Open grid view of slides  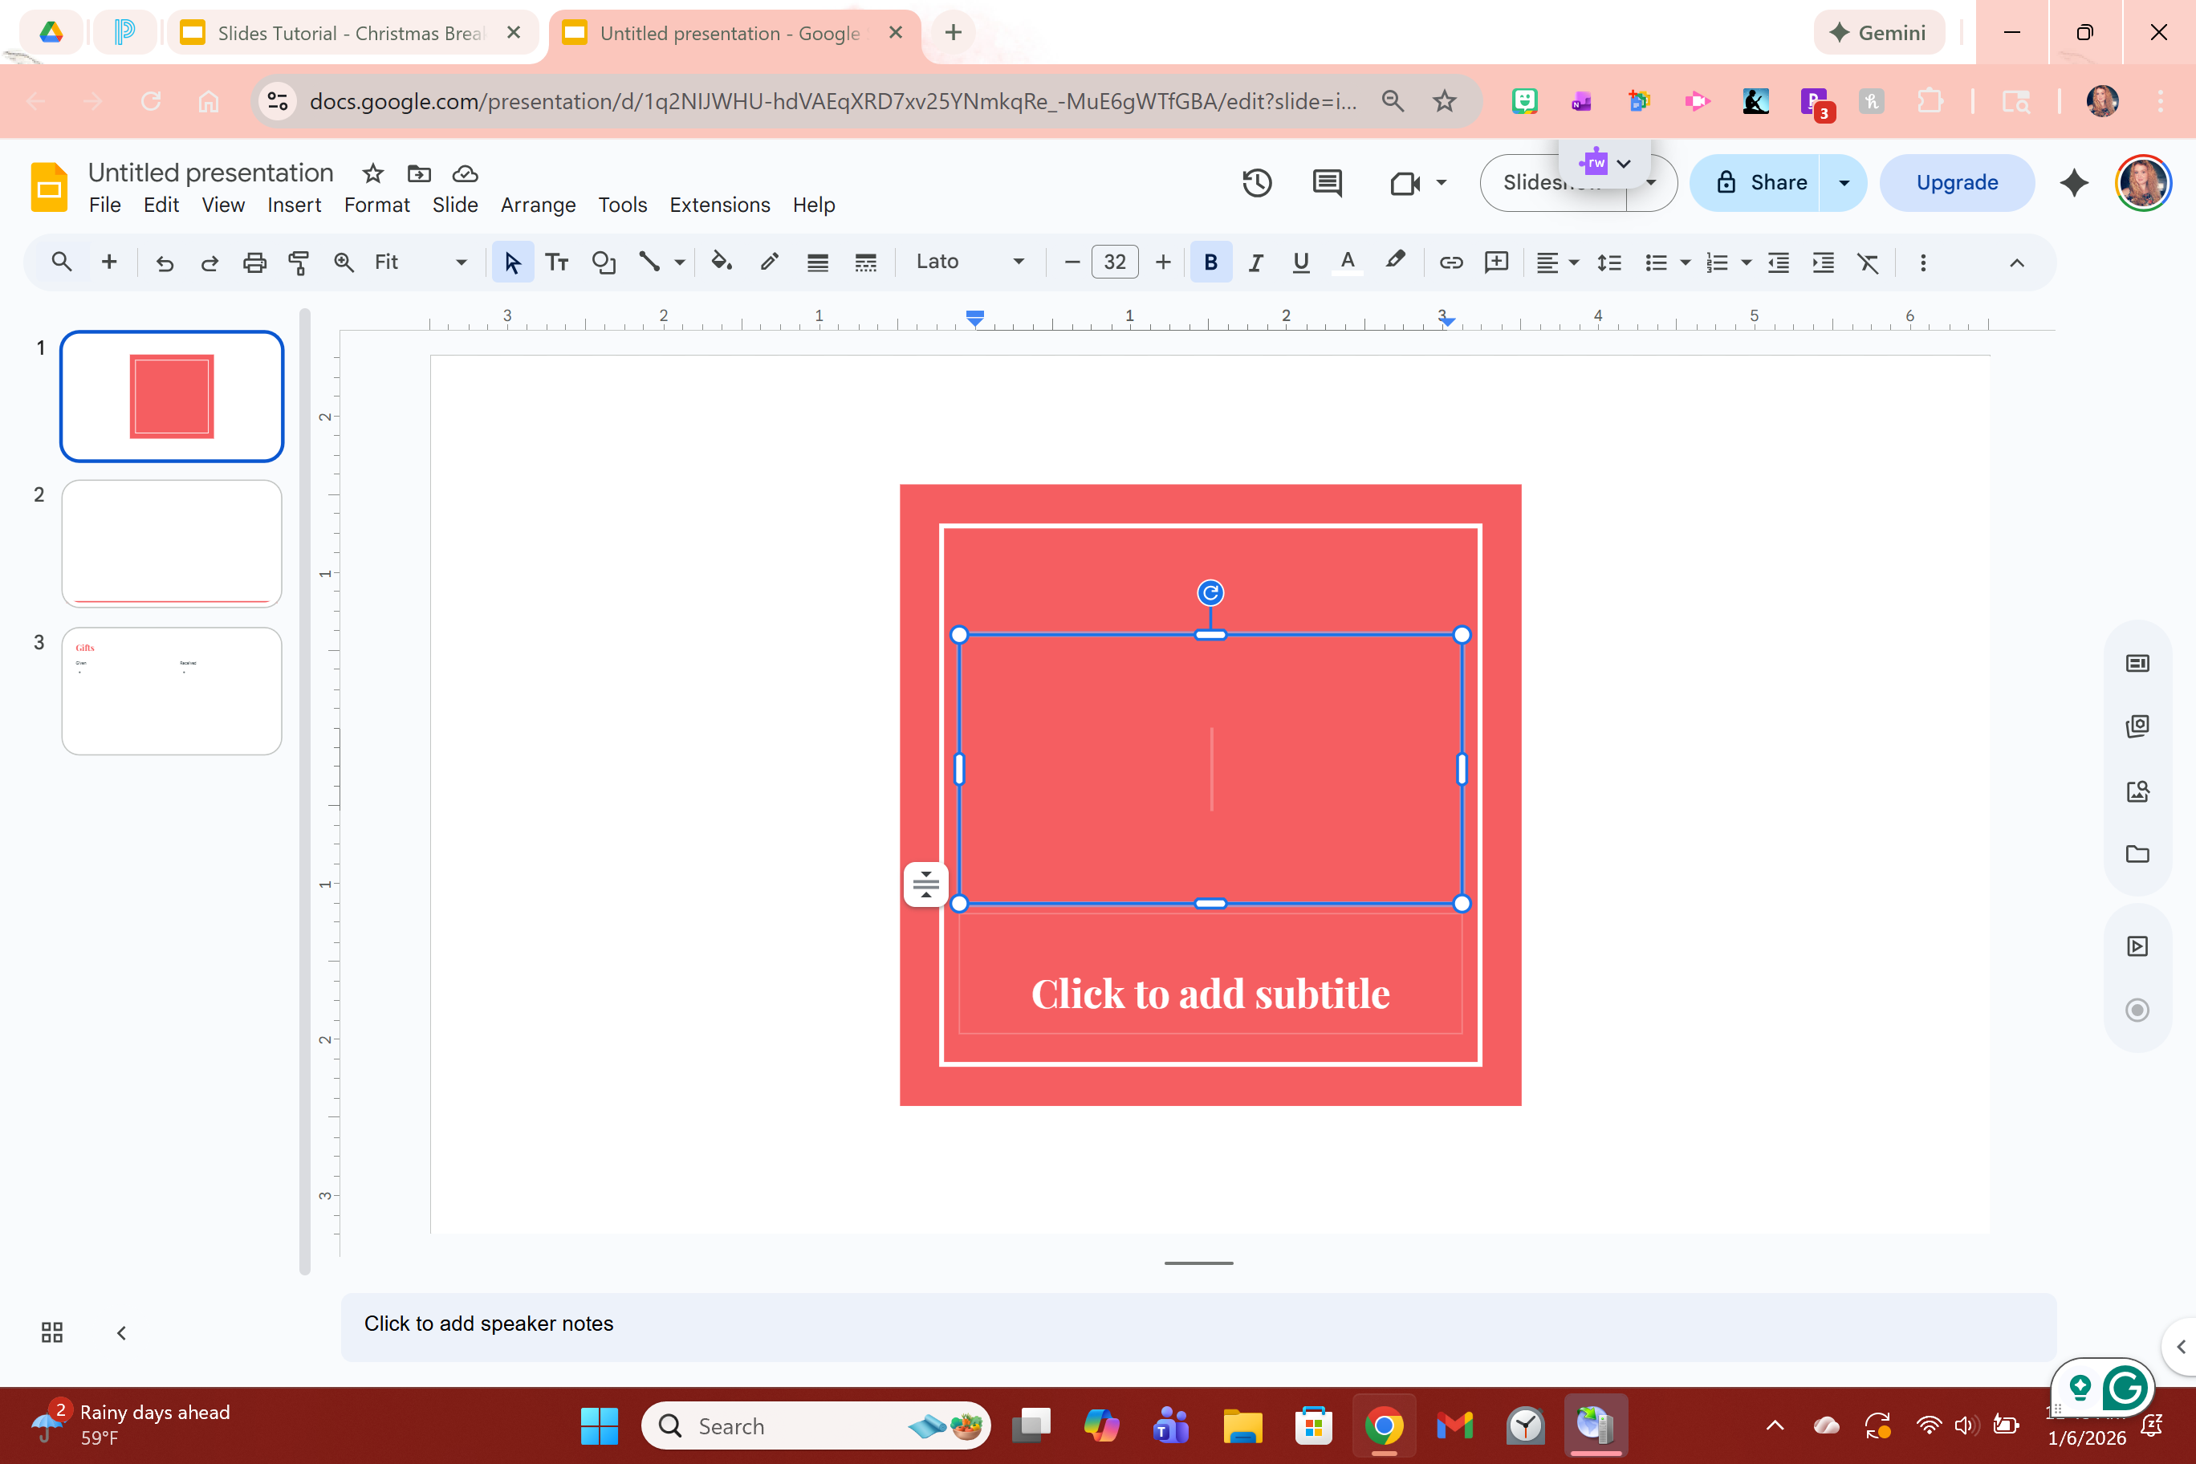[52, 1332]
